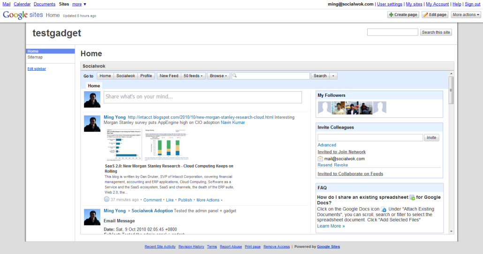The image size is (483, 254).
Task: Focus the Invite Colleagues email field
Action: point(370,138)
